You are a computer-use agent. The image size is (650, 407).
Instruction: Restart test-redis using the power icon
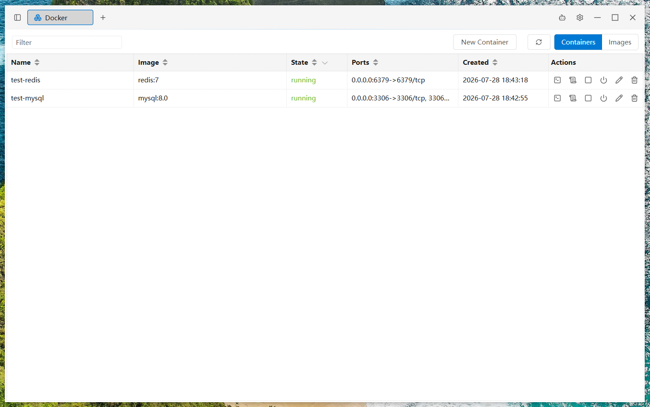click(x=603, y=80)
